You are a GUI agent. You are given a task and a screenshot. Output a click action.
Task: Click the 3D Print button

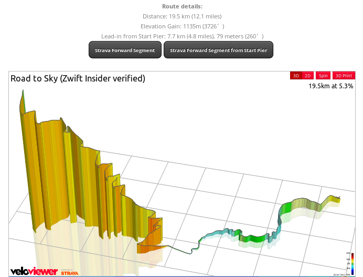click(x=344, y=76)
